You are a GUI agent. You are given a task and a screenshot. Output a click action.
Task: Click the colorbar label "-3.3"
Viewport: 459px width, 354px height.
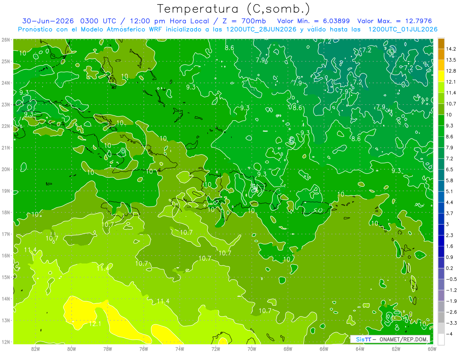coord(451,323)
